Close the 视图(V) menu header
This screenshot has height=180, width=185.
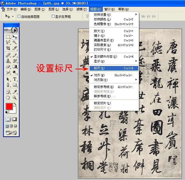click(96, 9)
